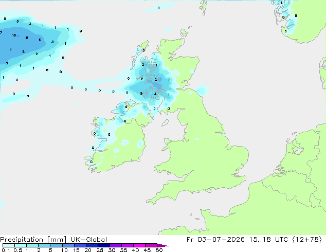Viewport: 326px width, 252px height.
Task: Click the '15..18 UTC' time range text
Action: tap(268, 240)
